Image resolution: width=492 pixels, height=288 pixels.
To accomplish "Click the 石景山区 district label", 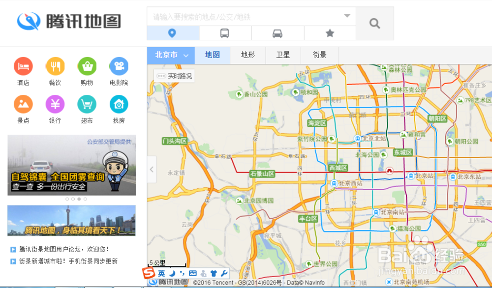I will [262, 173].
